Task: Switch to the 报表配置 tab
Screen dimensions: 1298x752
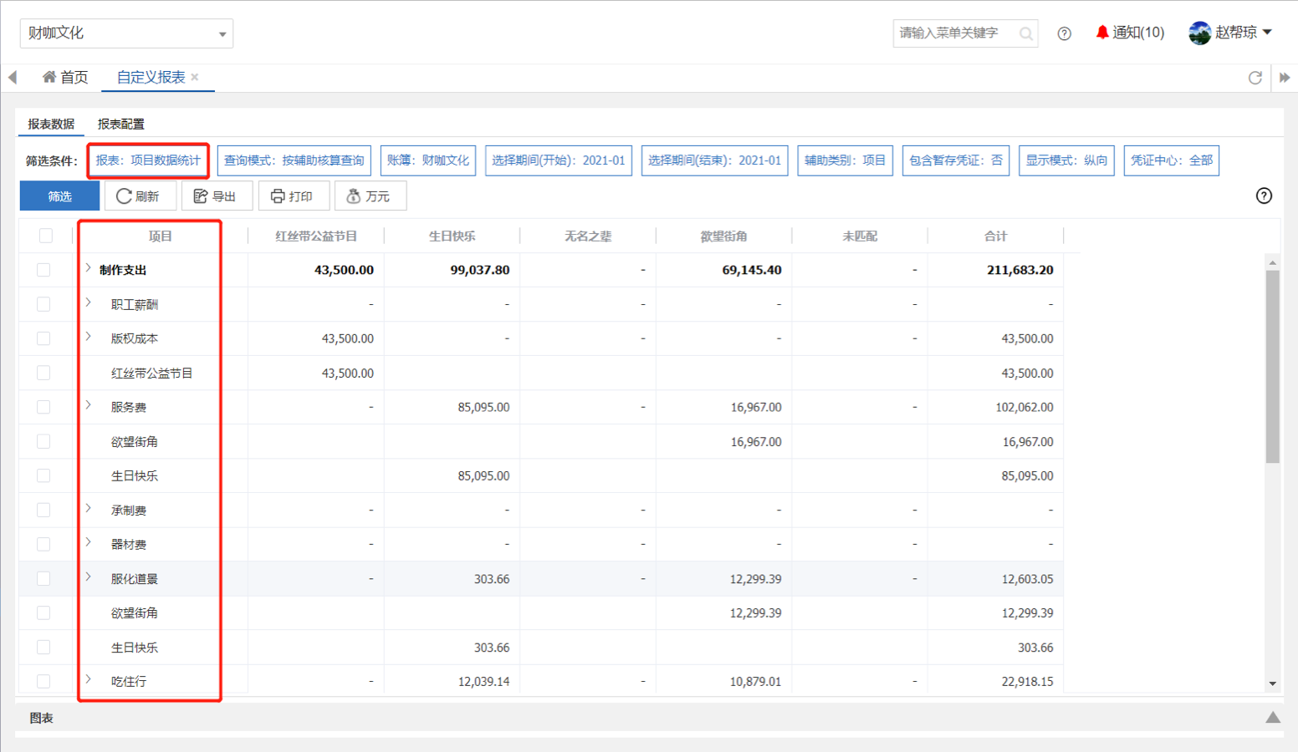Action: [120, 124]
